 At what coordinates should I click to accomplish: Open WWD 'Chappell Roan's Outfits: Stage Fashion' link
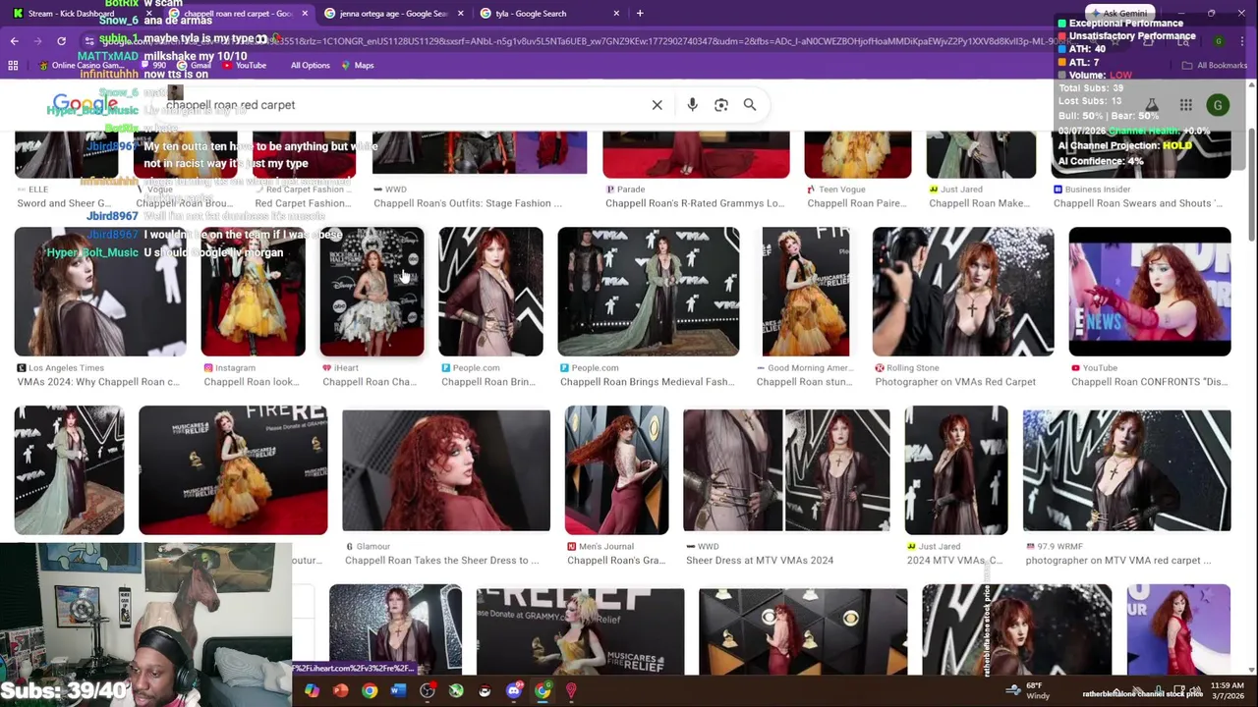pyautogui.click(x=468, y=203)
